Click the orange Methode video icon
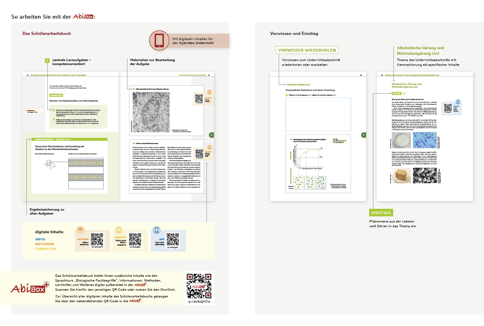Viewport: 484px width, 326px height. 81,230
